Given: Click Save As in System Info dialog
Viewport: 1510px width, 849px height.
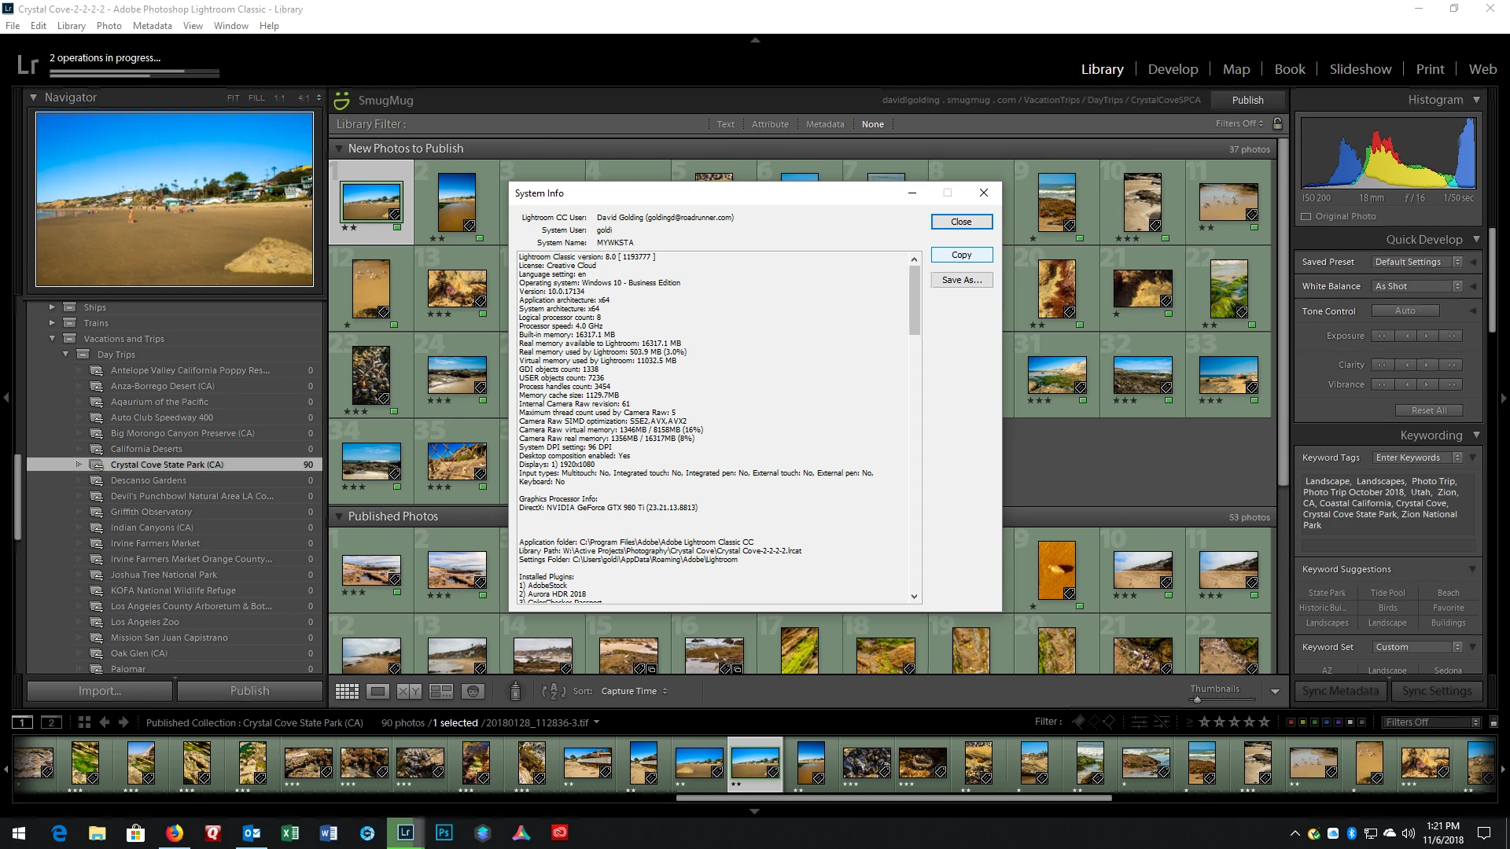Looking at the screenshot, I should tap(961, 280).
